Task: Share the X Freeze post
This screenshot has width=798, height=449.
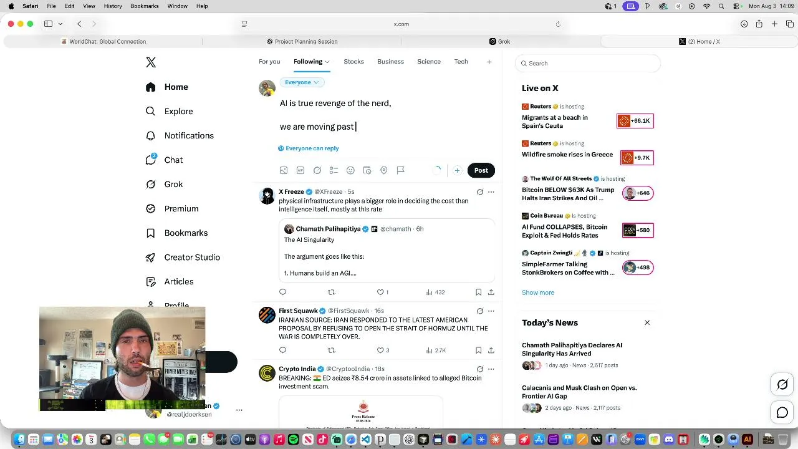Action: point(491,292)
